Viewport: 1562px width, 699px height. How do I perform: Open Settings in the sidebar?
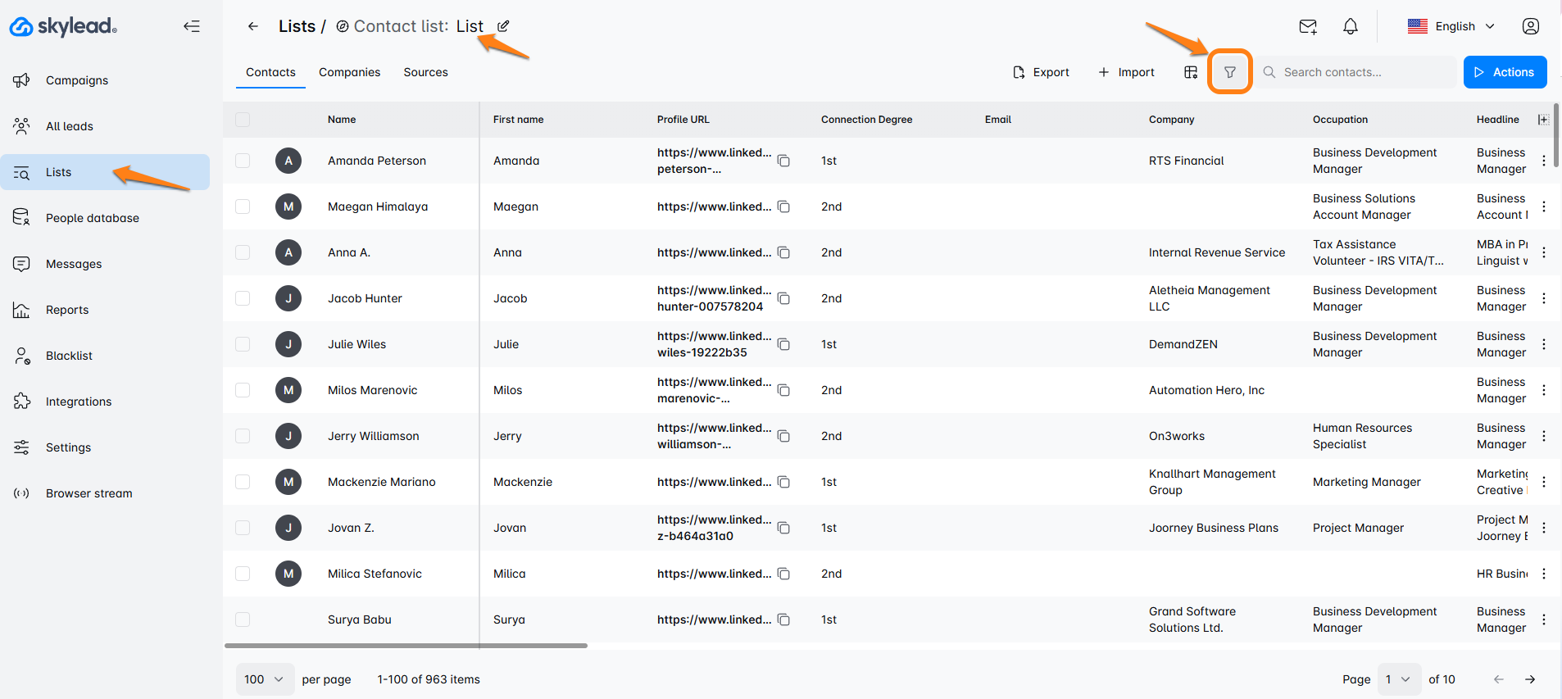(x=105, y=447)
